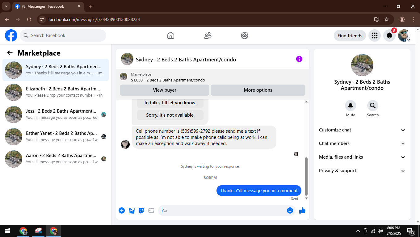Expand the Chat members section

(x=362, y=143)
